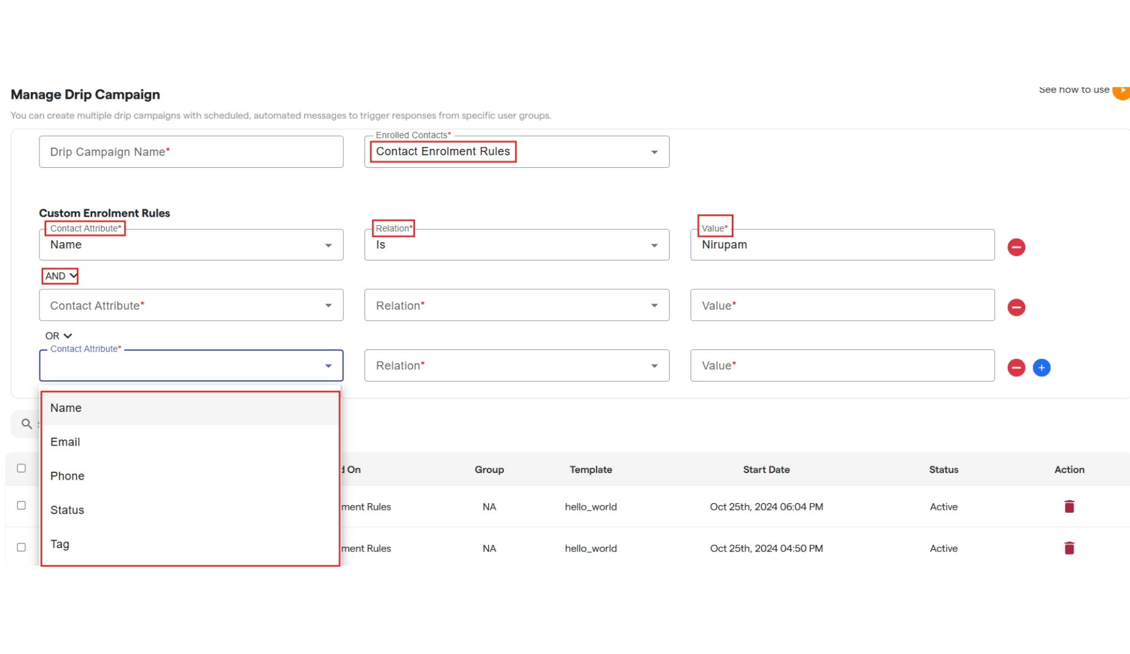This screenshot has height=654, width=1130.
Task: Click the Oct 25th, 2024 06:04 PM date
Action: click(x=766, y=507)
